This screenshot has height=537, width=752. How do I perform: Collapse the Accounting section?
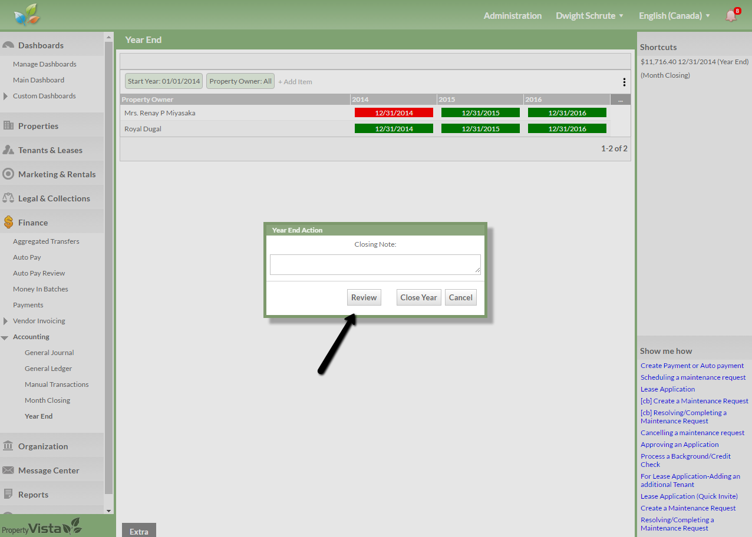pyautogui.click(x=5, y=337)
